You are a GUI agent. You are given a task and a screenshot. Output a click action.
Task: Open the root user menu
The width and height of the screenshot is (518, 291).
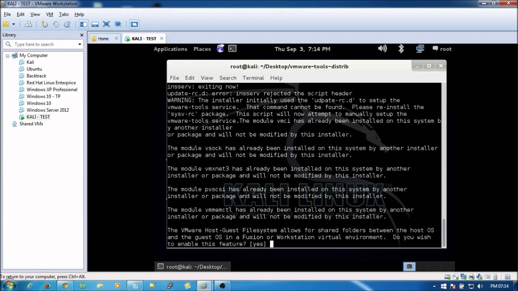click(442, 49)
